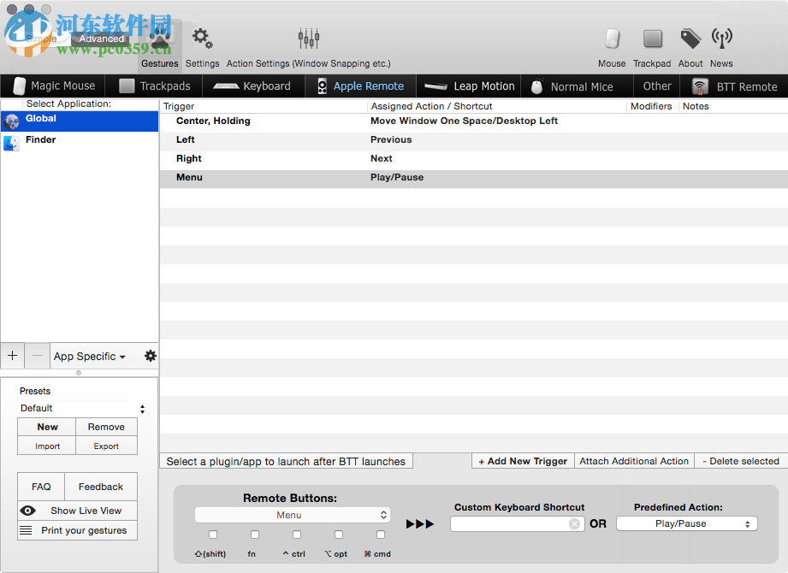This screenshot has height=573, width=788.
Task: Open the Remote Buttons Menu dropdown
Action: pos(292,514)
